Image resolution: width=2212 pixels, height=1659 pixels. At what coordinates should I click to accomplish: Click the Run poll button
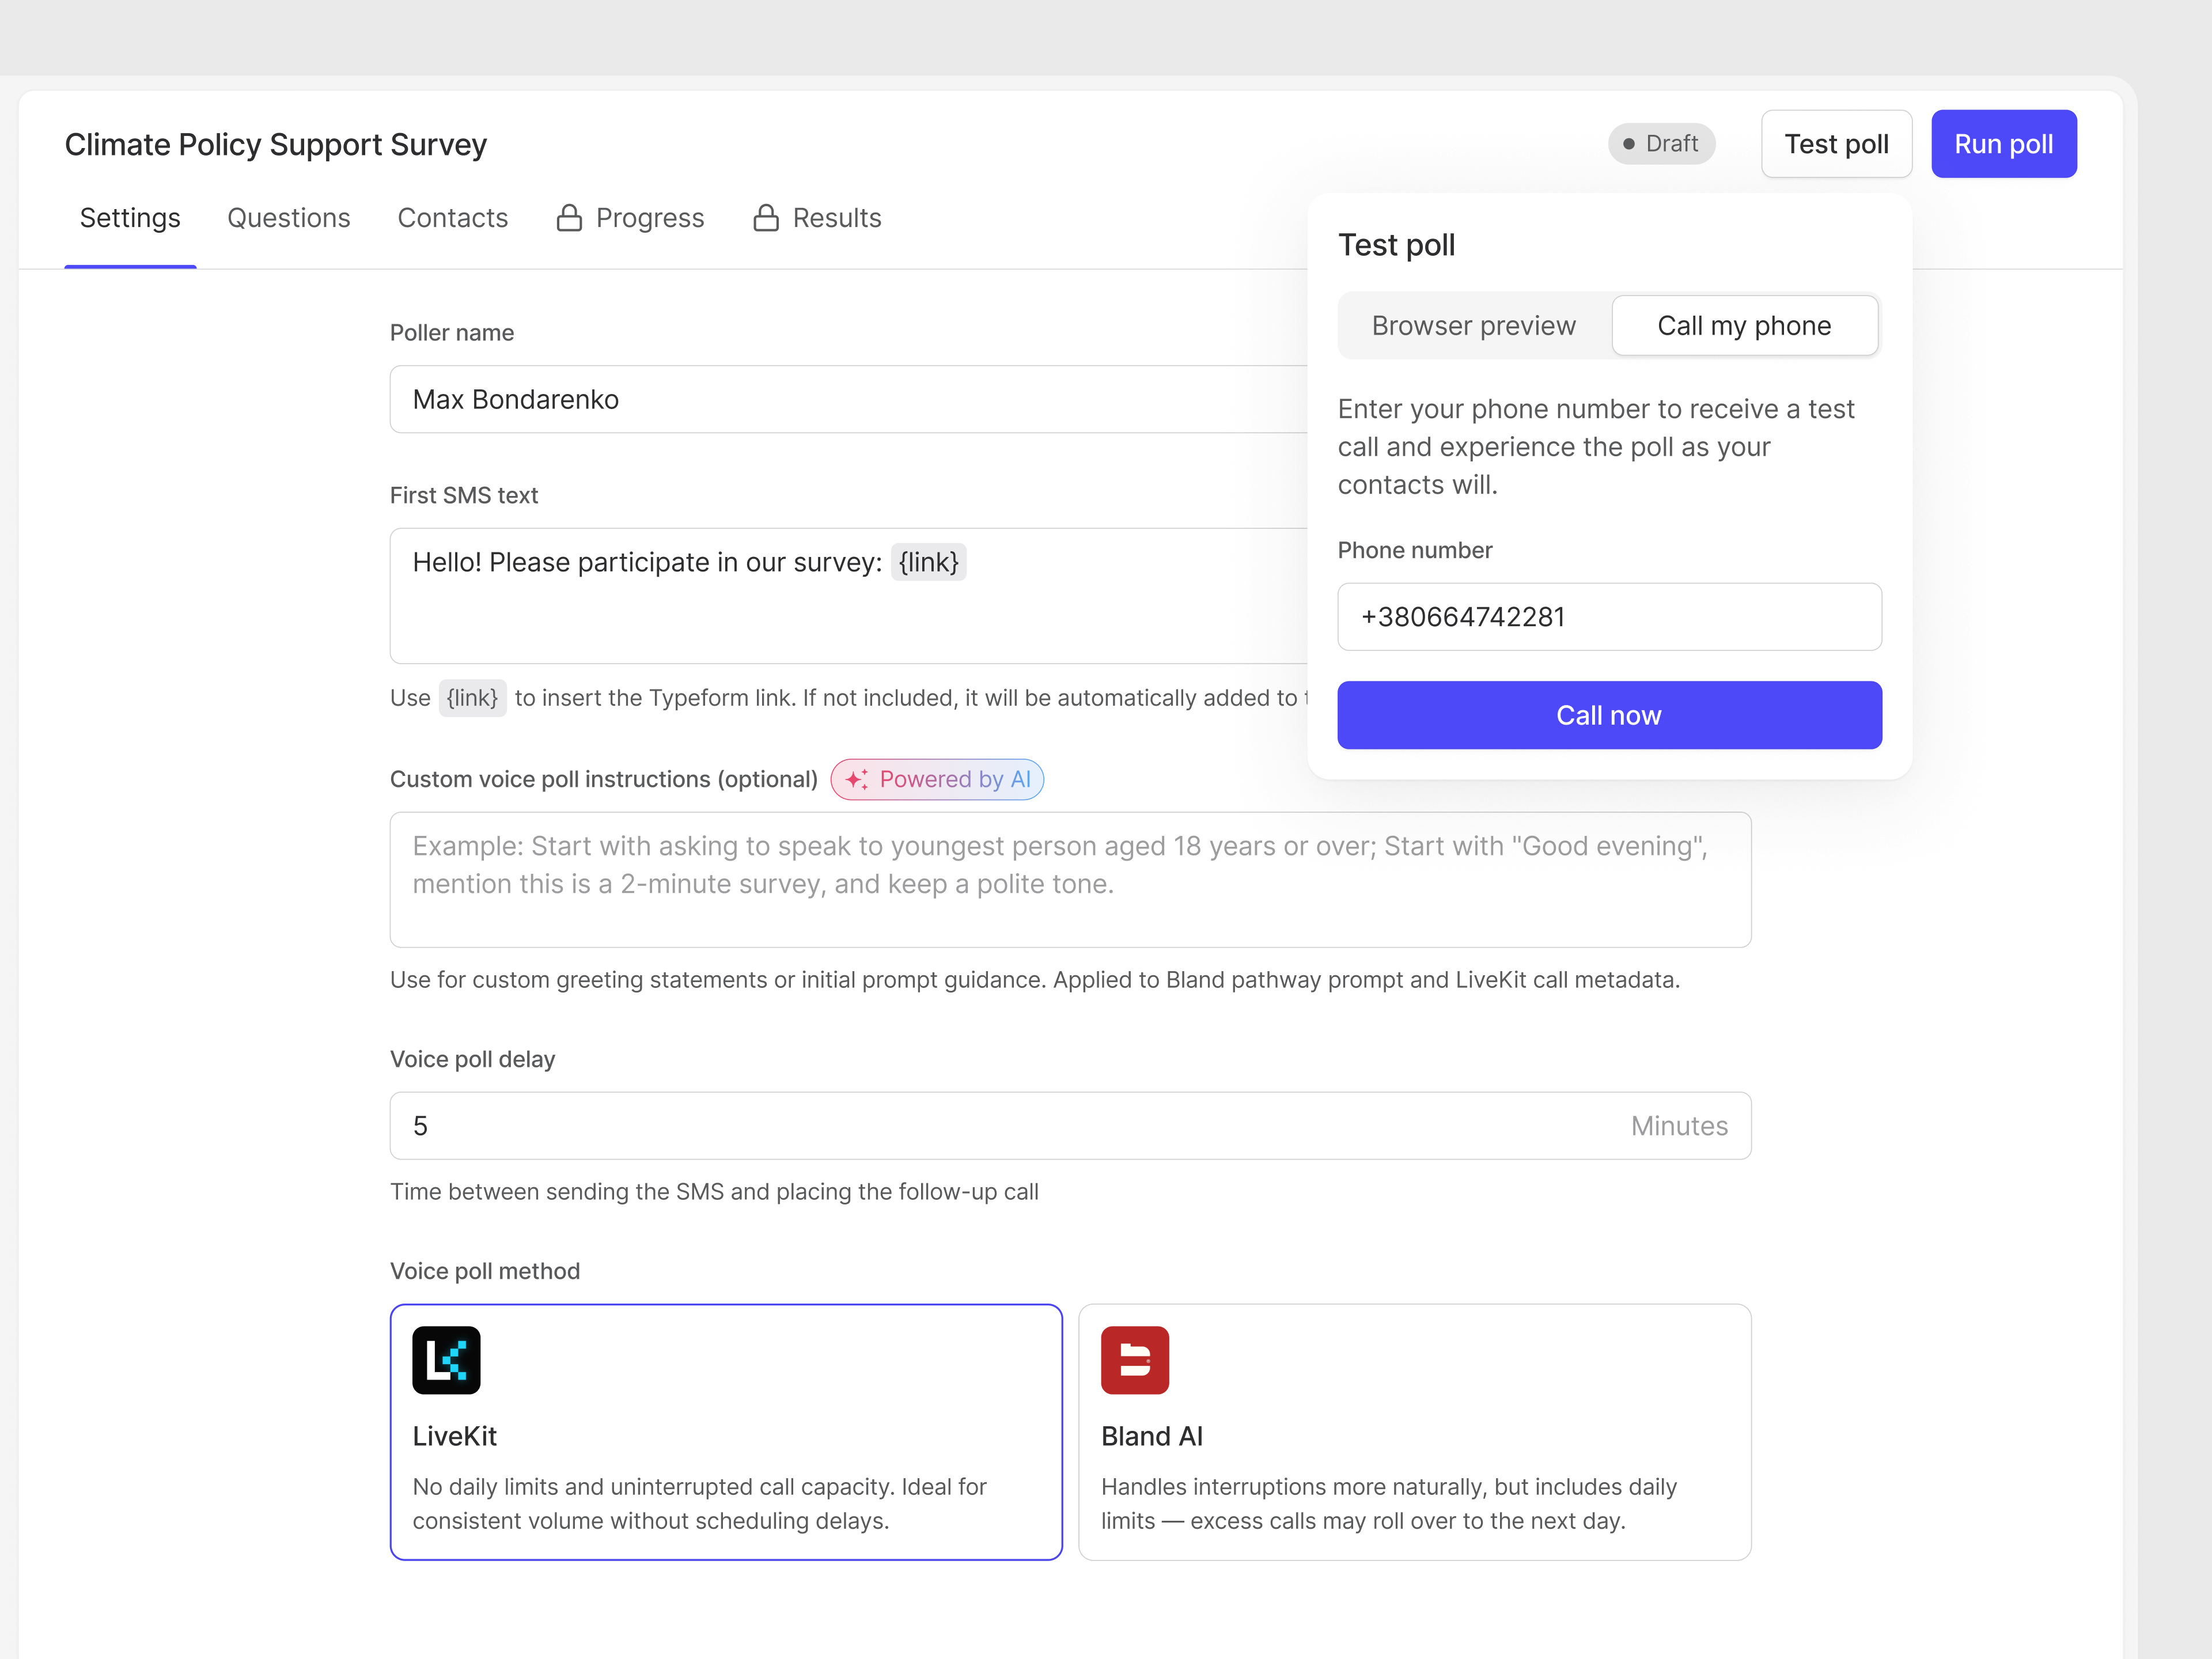tap(2004, 144)
